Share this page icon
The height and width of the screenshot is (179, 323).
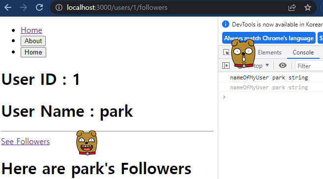click(292, 8)
